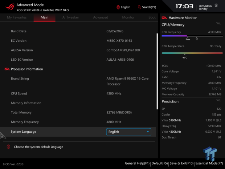Click the Processor Information heading
Screen dimensions: 225x169
(27, 69)
